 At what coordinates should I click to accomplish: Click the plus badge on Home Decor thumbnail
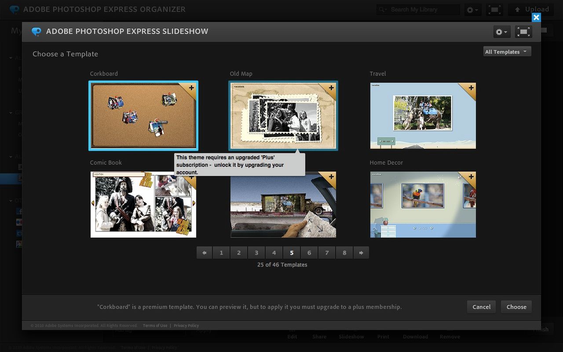click(x=471, y=177)
